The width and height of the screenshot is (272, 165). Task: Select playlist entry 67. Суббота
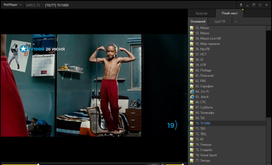click(x=227, y=107)
